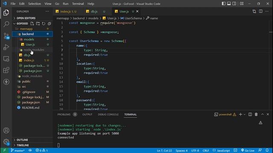273x153 pixels.
Task: Open .gitignore file in Explorer
Action: coord(32,92)
